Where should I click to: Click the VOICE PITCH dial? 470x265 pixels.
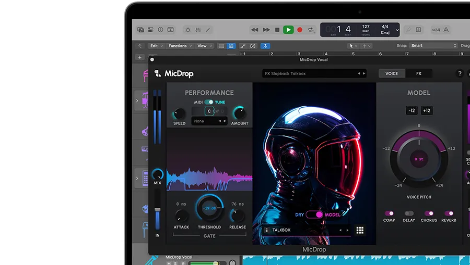point(419,159)
